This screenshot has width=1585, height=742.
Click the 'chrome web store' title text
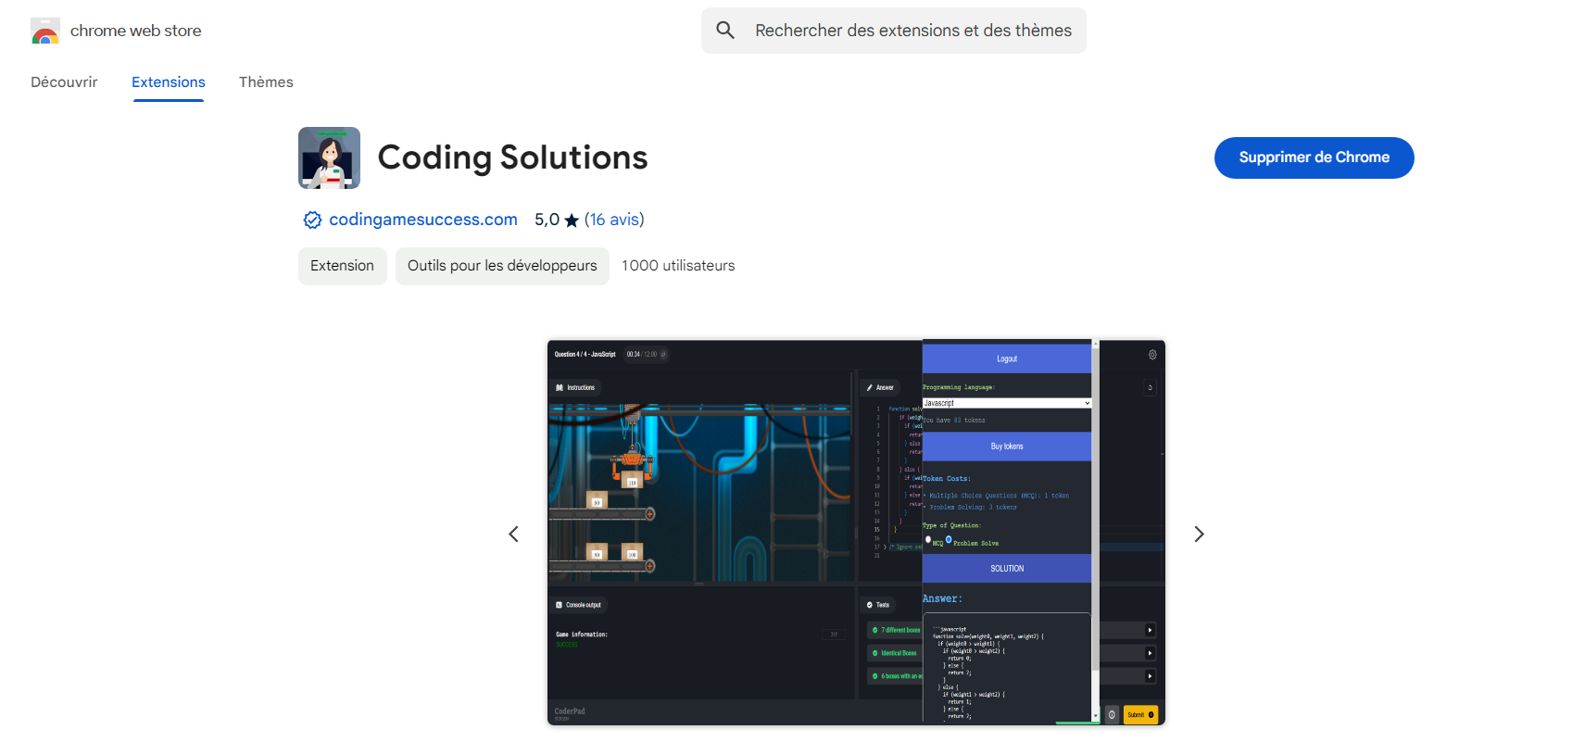pos(136,31)
